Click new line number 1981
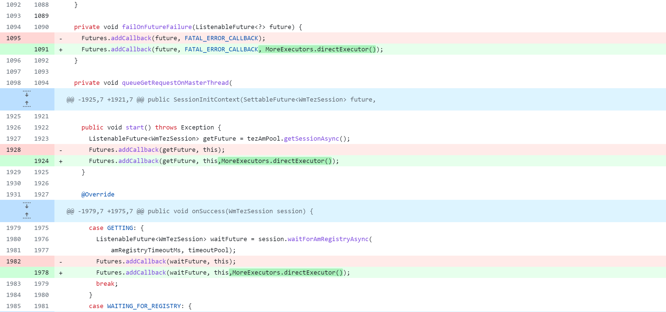 [41, 306]
